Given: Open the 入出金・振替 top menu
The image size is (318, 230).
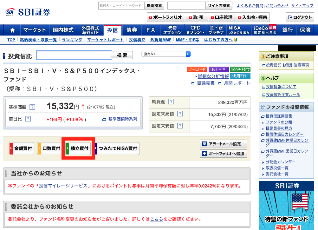Looking at the screenshot, I should tap(252, 17).
